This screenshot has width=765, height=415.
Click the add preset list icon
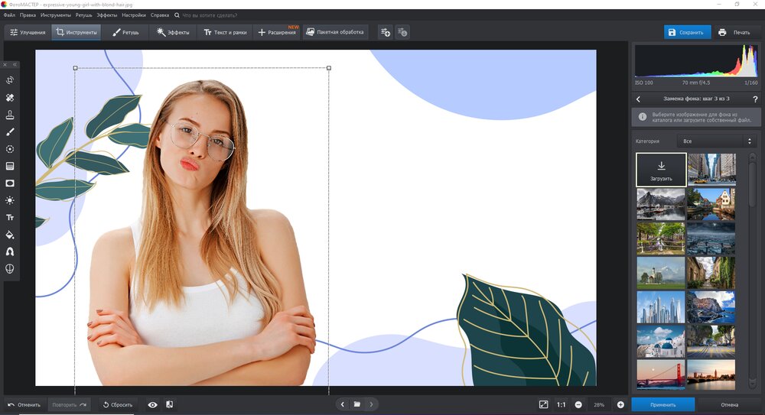(x=386, y=32)
